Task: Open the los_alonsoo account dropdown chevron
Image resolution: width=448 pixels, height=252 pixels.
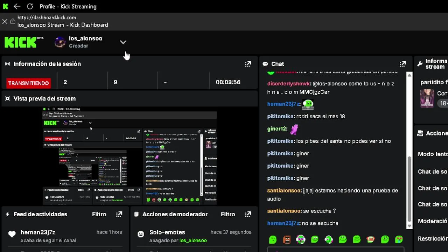Action: tap(123, 42)
